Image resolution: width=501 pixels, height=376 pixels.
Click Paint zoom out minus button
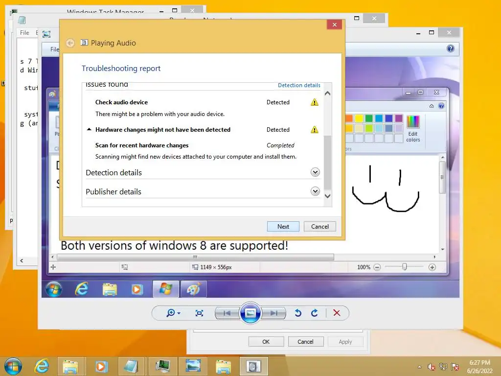[x=377, y=267]
